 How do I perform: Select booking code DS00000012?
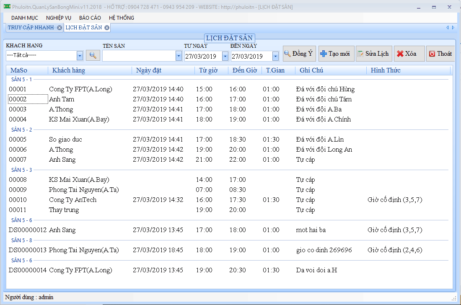coord(28,230)
